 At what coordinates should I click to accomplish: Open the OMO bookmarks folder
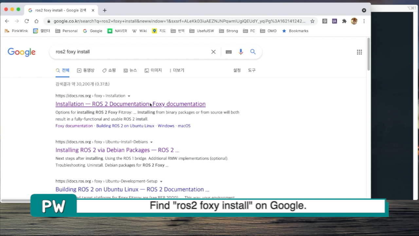click(268, 31)
